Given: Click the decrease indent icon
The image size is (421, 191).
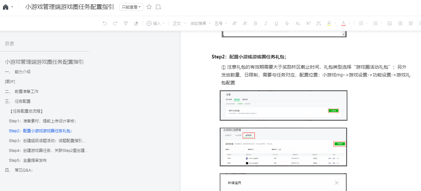Looking at the screenshot, I should click(400, 23).
